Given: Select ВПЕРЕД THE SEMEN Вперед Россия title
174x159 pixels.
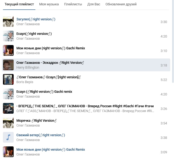Looking at the screenshot, I should click(x=85, y=106).
